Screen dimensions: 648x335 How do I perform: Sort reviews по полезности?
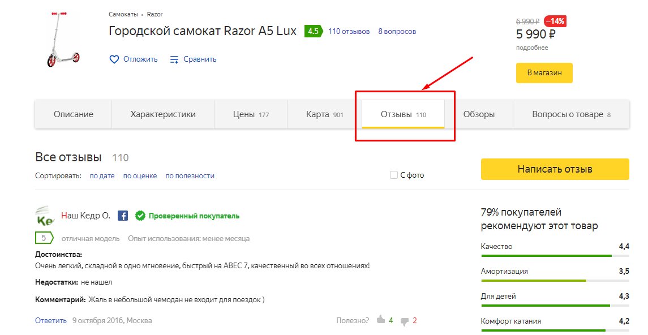pyautogui.click(x=190, y=176)
